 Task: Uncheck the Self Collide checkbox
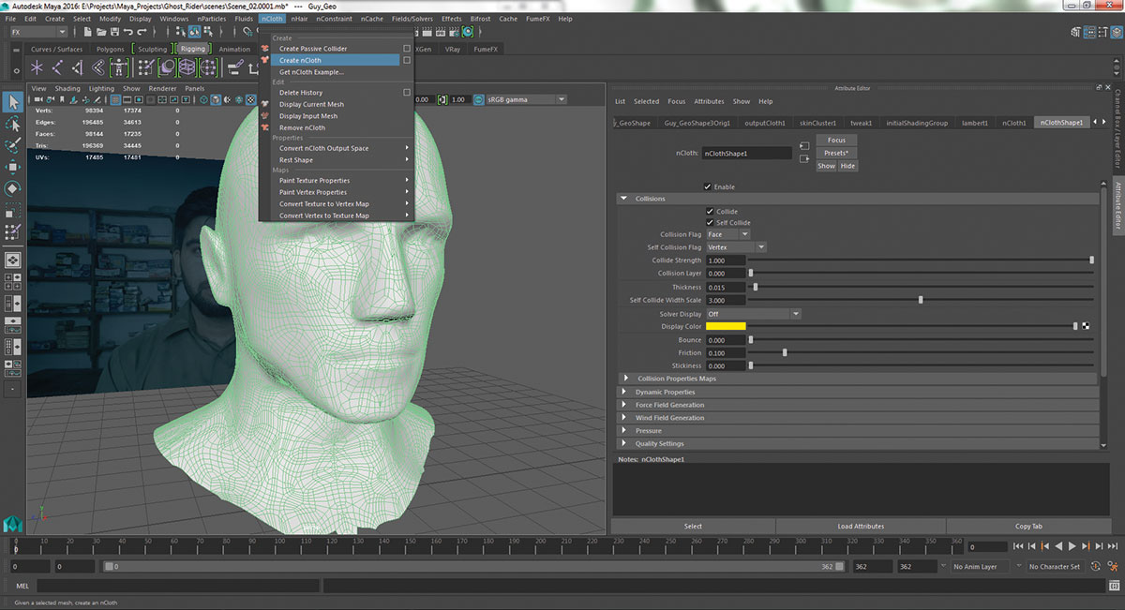click(x=710, y=223)
